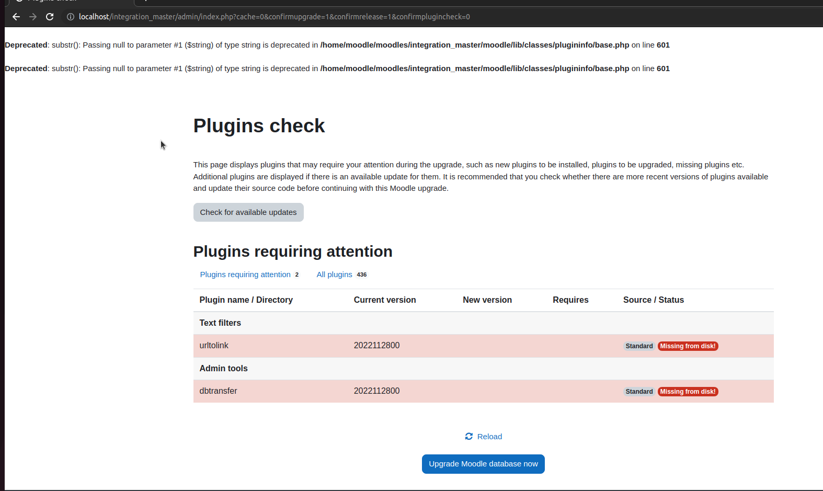The width and height of the screenshot is (823, 491).
Task: Select the dbtransfer plugin name
Action: (219, 391)
